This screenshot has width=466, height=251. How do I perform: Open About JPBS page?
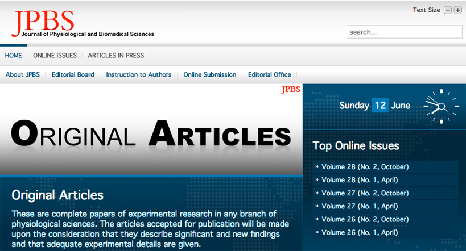(x=23, y=74)
